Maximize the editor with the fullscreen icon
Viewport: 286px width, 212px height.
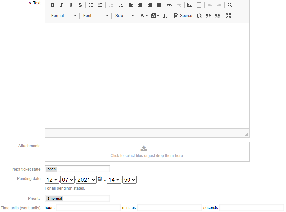(x=228, y=15)
